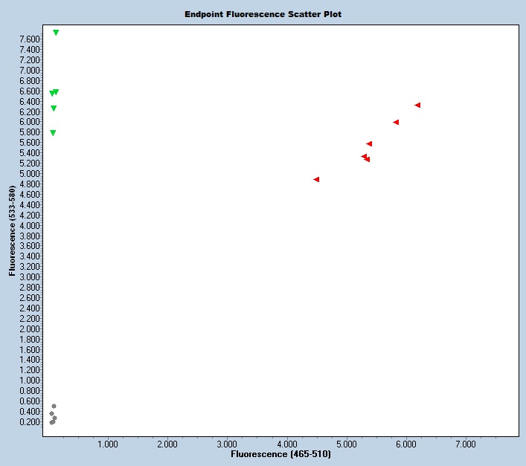Image resolution: width=526 pixels, height=466 pixels.
Task: Click the 4.000 tick label on y-axis
Action: (x=29, y=225)
